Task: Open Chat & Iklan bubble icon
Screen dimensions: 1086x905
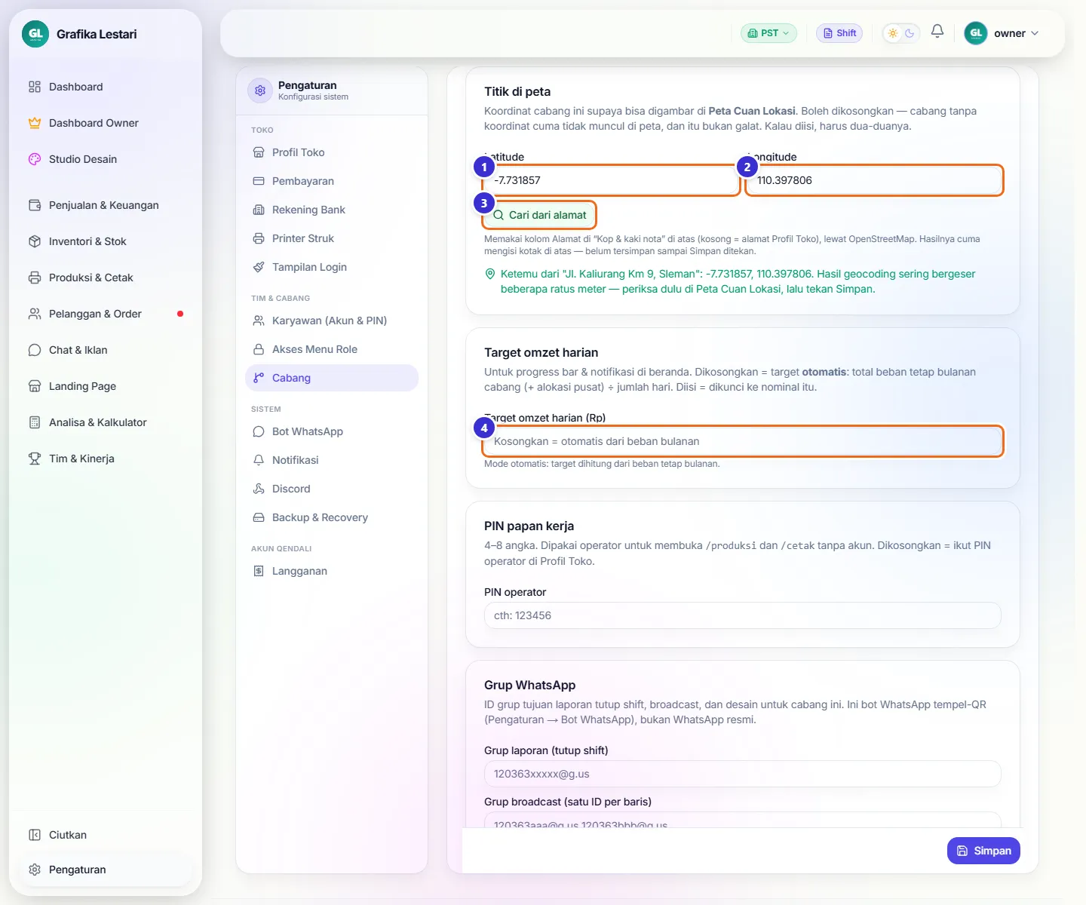Action: (35, 350)
